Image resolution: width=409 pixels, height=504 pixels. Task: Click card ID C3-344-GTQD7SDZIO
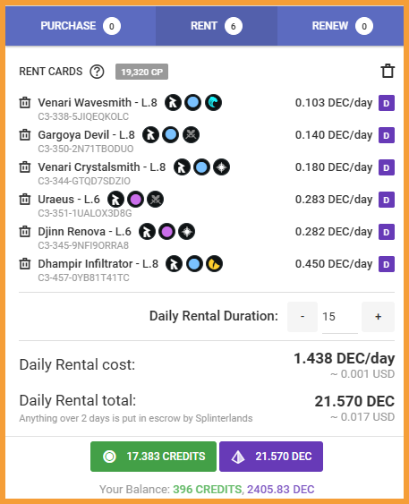tap(84, 181)
